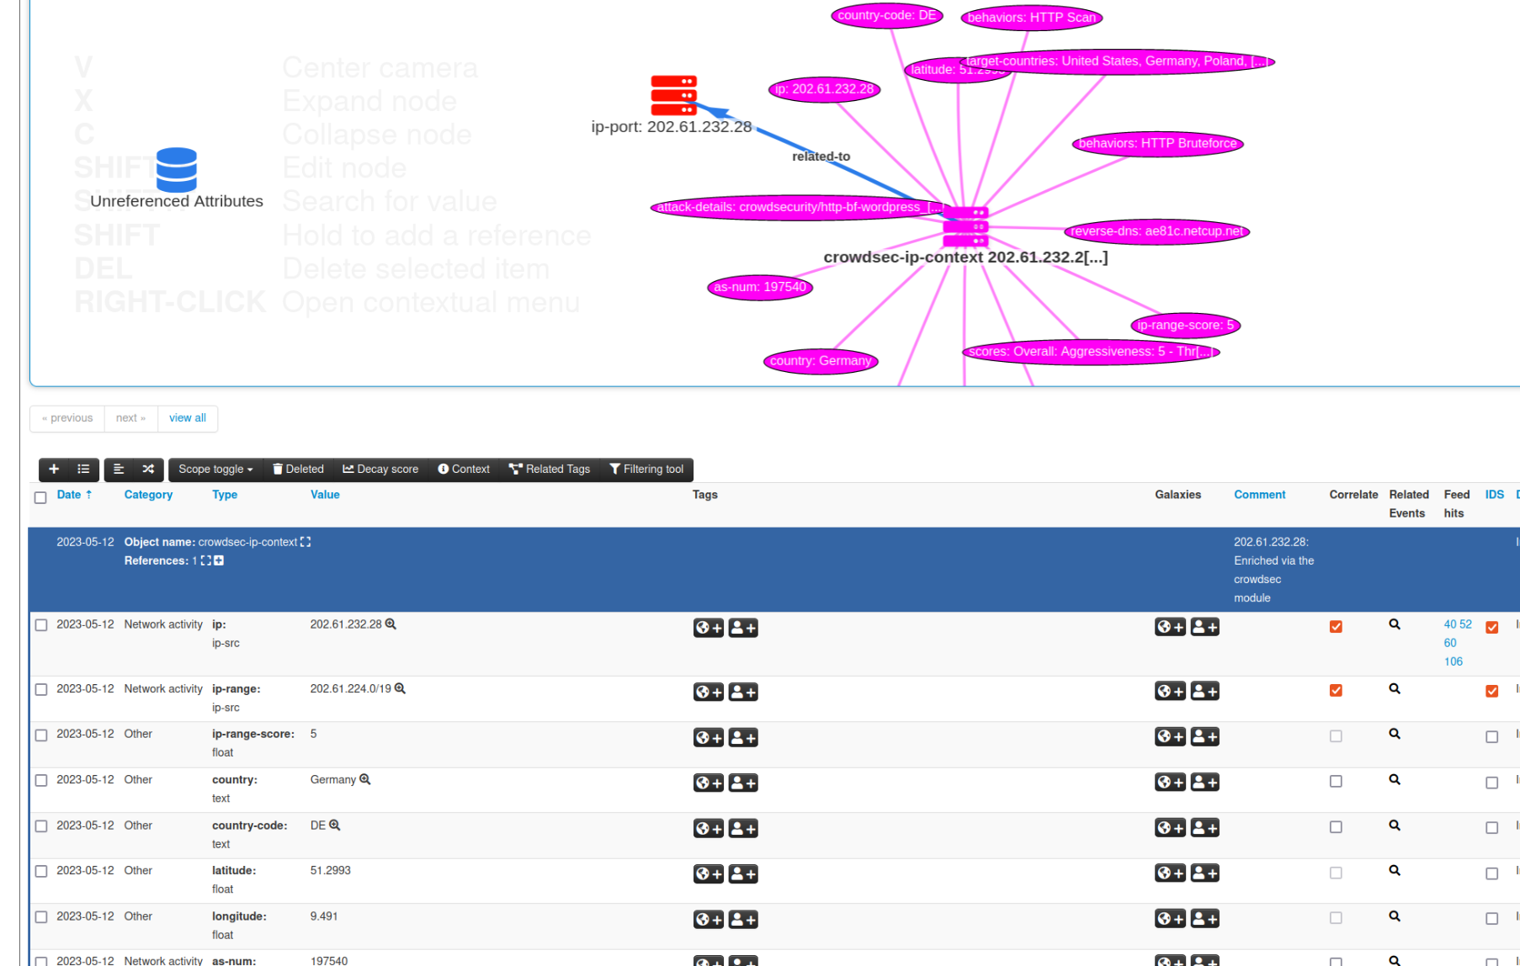Click the plus icon to add attribute
The image size is (1520, 966).
[x=54, y=470]
